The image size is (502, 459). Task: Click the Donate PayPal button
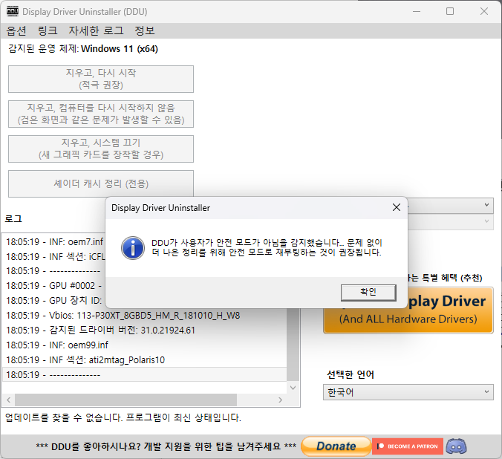click(x=336, y=446)
